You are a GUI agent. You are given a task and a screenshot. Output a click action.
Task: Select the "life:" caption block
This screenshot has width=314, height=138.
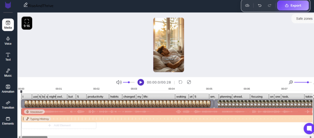click(x=159, y=97)
